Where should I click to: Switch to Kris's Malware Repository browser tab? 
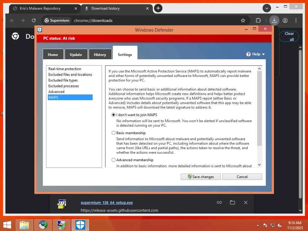(40, 8)
